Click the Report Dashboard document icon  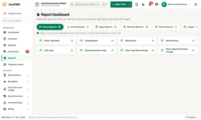click(38, 15)
